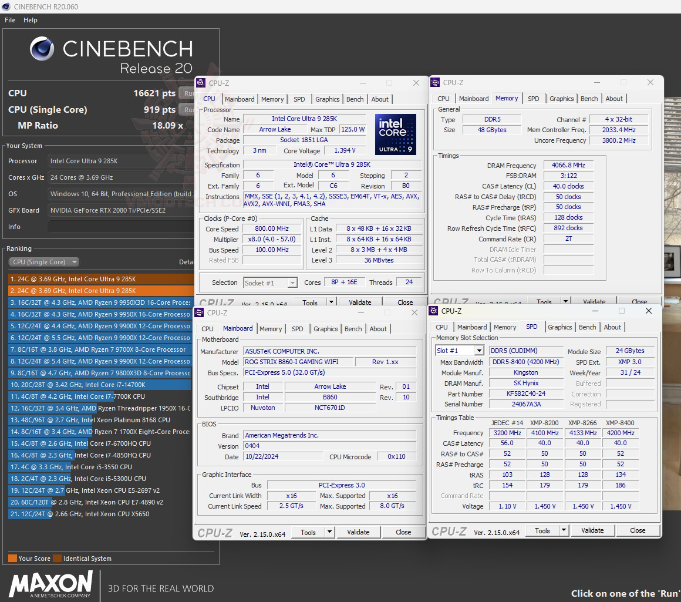Click the CAS# Latency 40.0 clocks value
This screenshot has height=602, width=681.
(x=568, y=186)
